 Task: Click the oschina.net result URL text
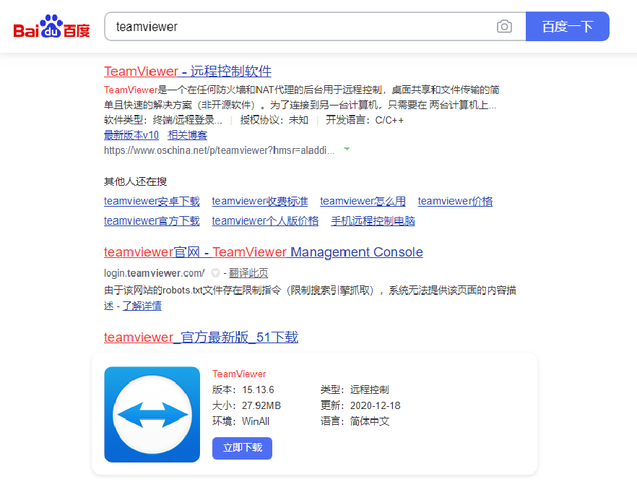(220, 150)
